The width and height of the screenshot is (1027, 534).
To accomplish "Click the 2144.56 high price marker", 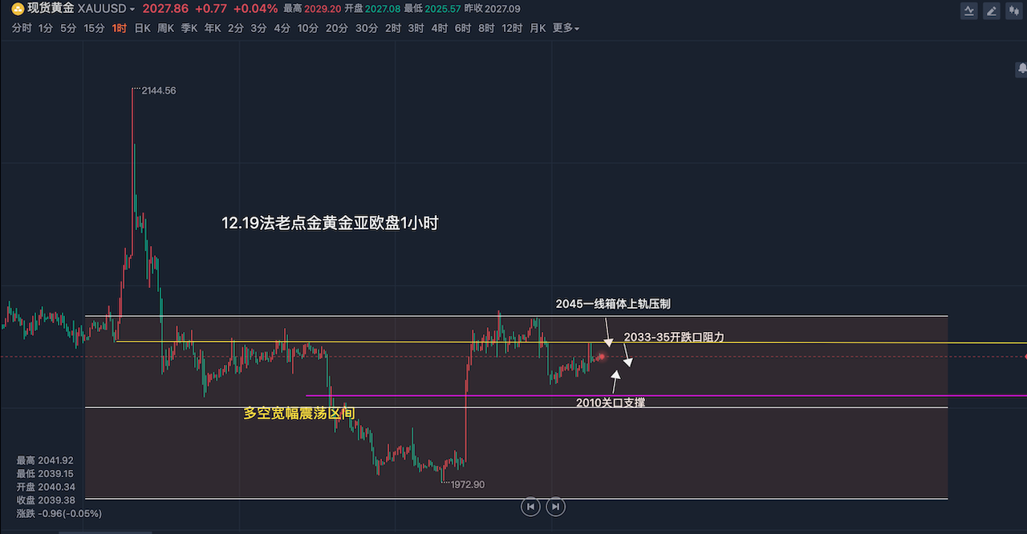I will (x=158, y=91).
